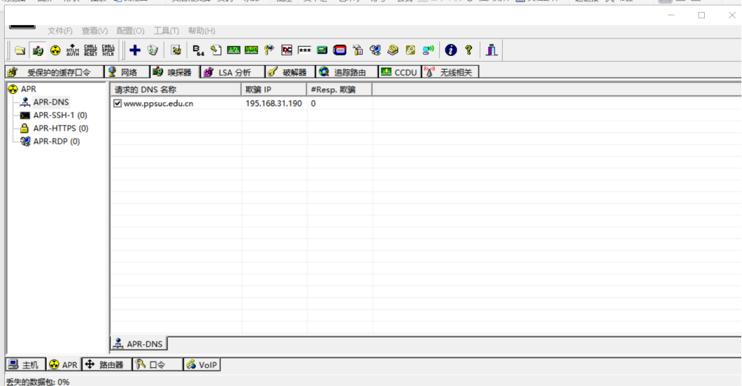
Task: Click the 请求的 DNS 名称 column header
Action: click(176, 89)
